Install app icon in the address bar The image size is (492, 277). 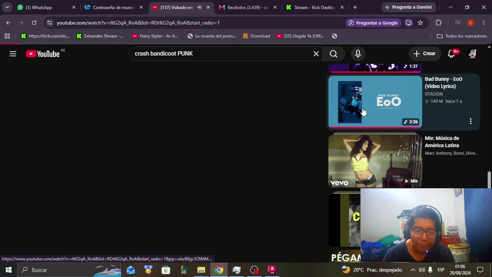pyautogui.click(x=409, y=23)
